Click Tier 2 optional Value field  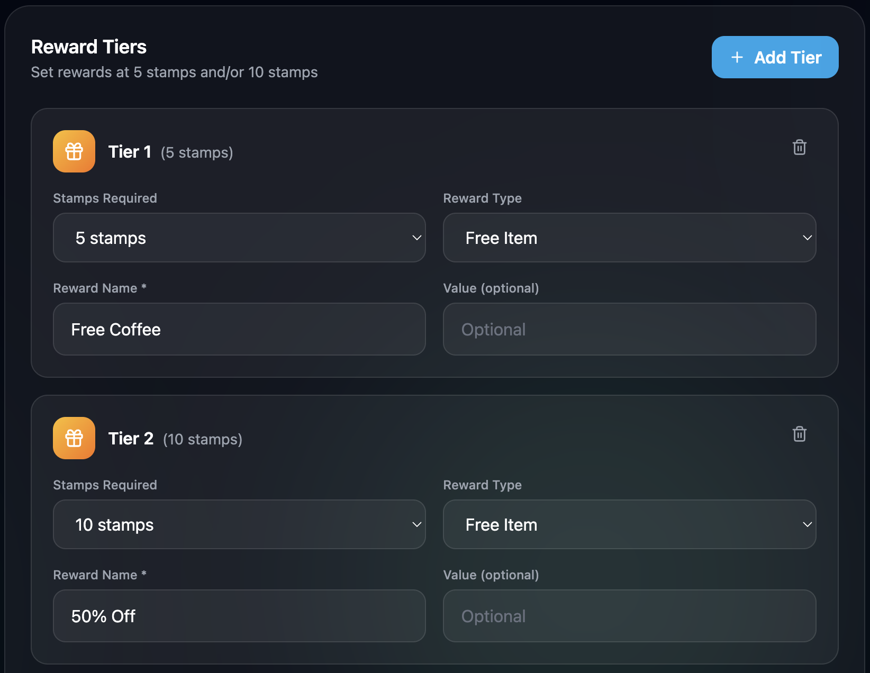coord(629,616)
